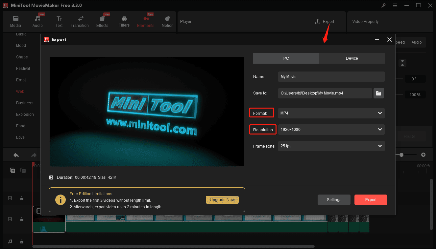Click the red Export button in dialog
This screenshot has width=436, height=249.
tap(371, 200)
